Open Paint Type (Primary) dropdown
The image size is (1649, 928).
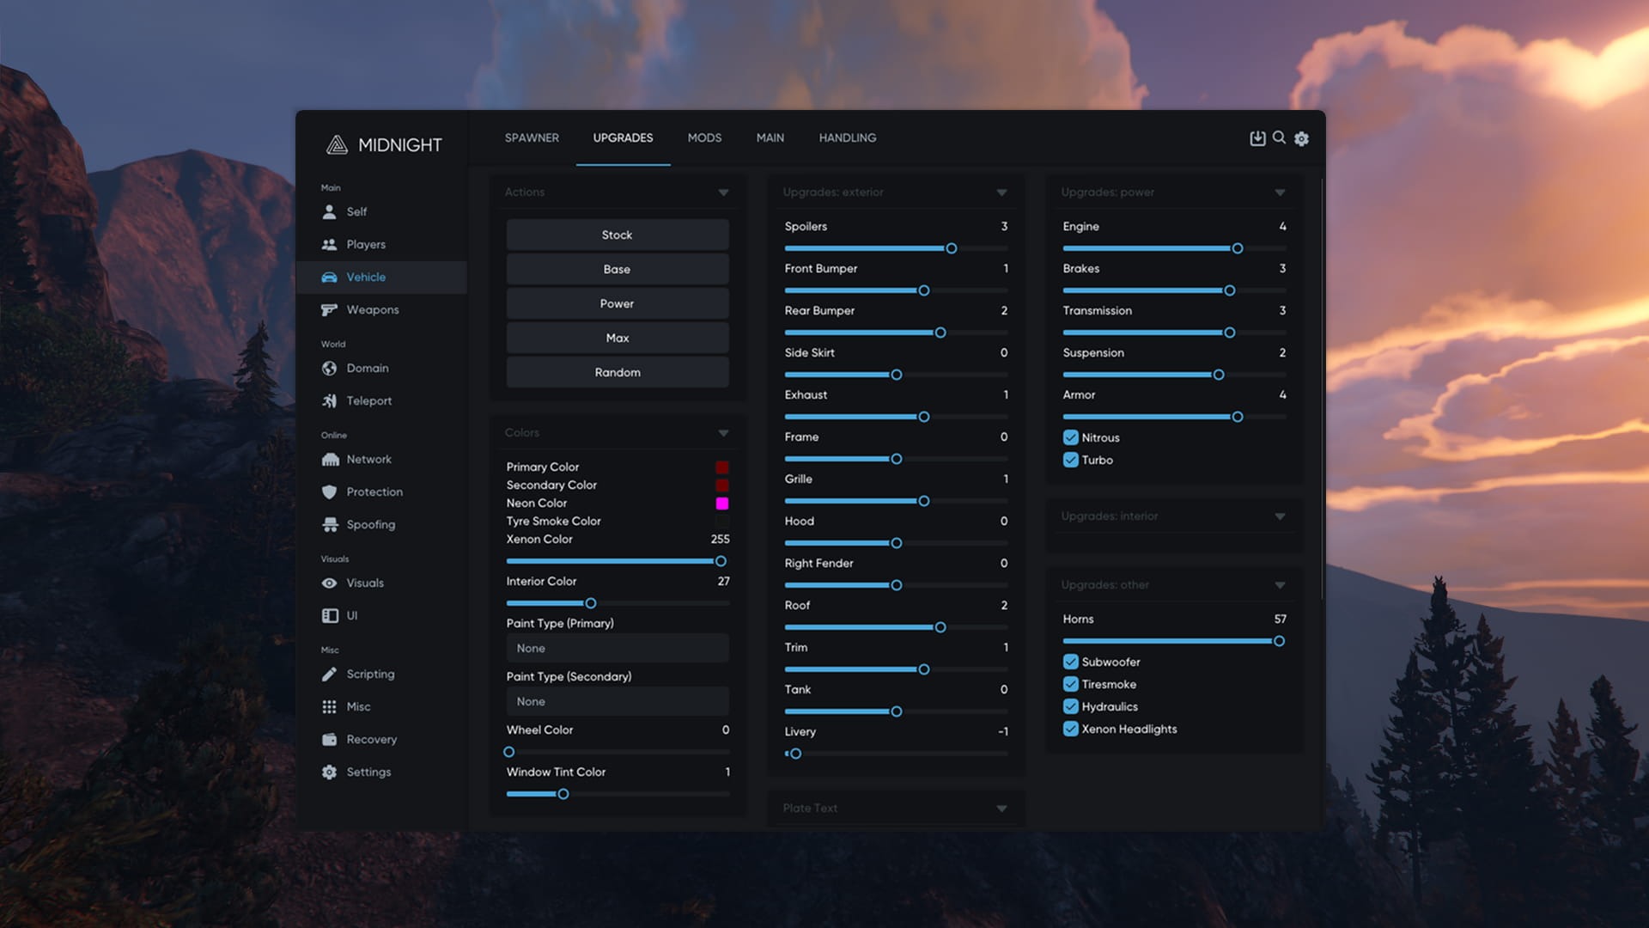(618, 648)
